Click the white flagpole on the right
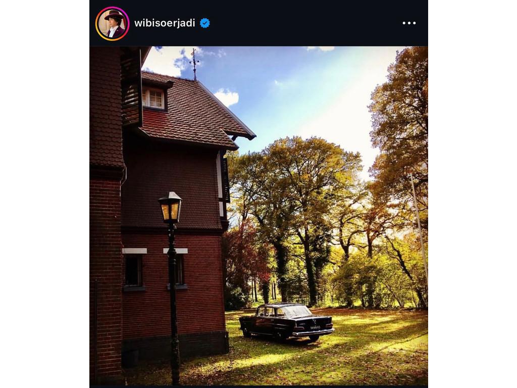This screenshot has width=517, height=388. tap(419, 227)
